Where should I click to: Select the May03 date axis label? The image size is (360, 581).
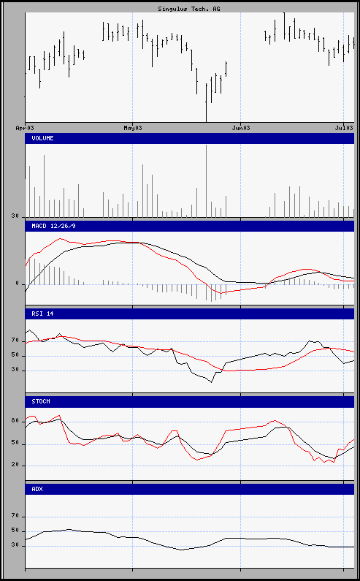coord(133,128)
